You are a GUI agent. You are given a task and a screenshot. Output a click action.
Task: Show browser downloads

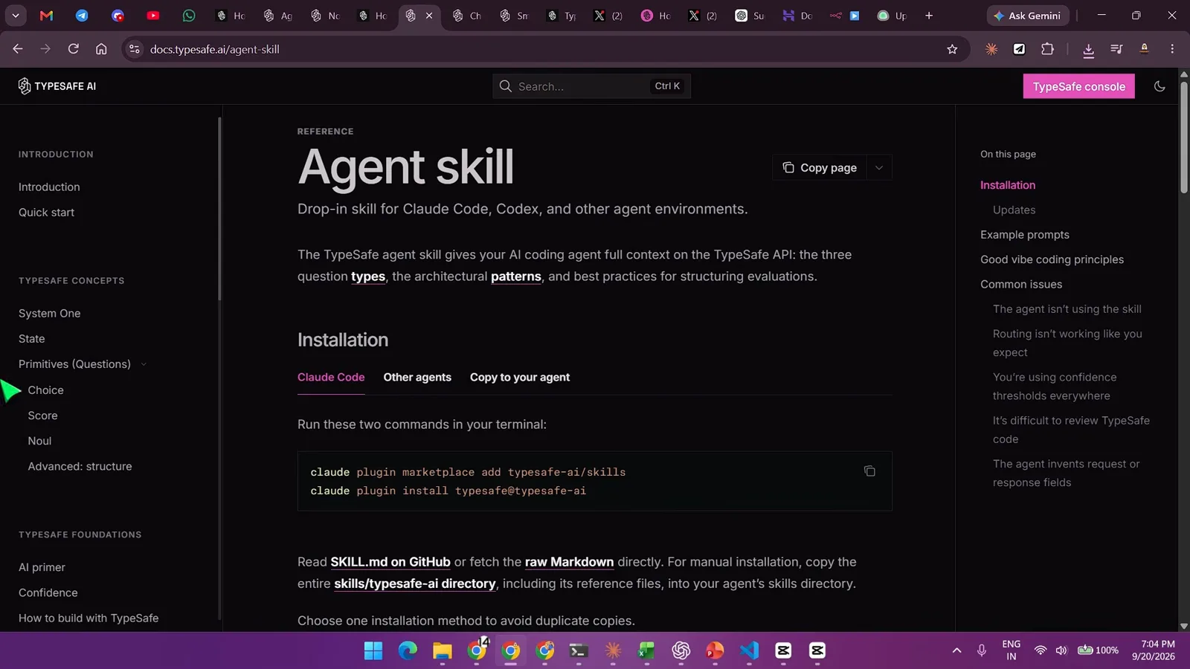pos(1088,50)
